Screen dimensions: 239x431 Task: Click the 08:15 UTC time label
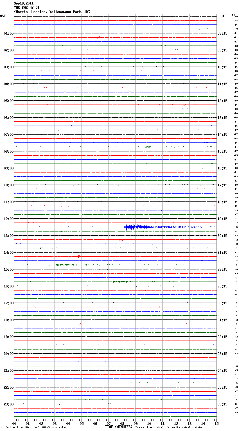tap(222, 33)
